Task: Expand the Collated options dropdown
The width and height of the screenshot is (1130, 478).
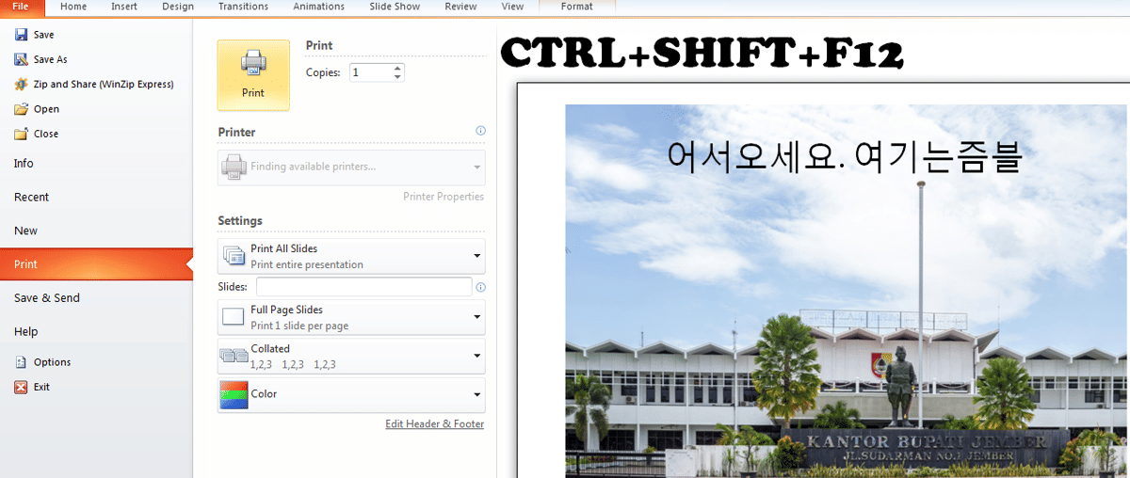Action: pos(476,356)
